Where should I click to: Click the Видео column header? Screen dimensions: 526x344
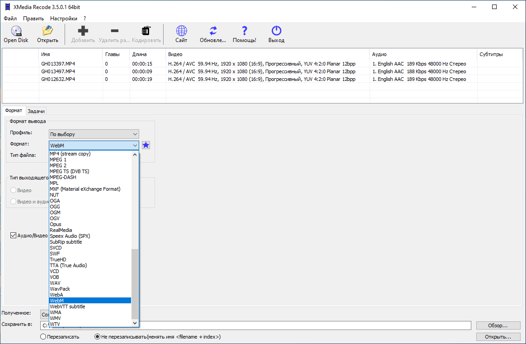coord(268,54)
